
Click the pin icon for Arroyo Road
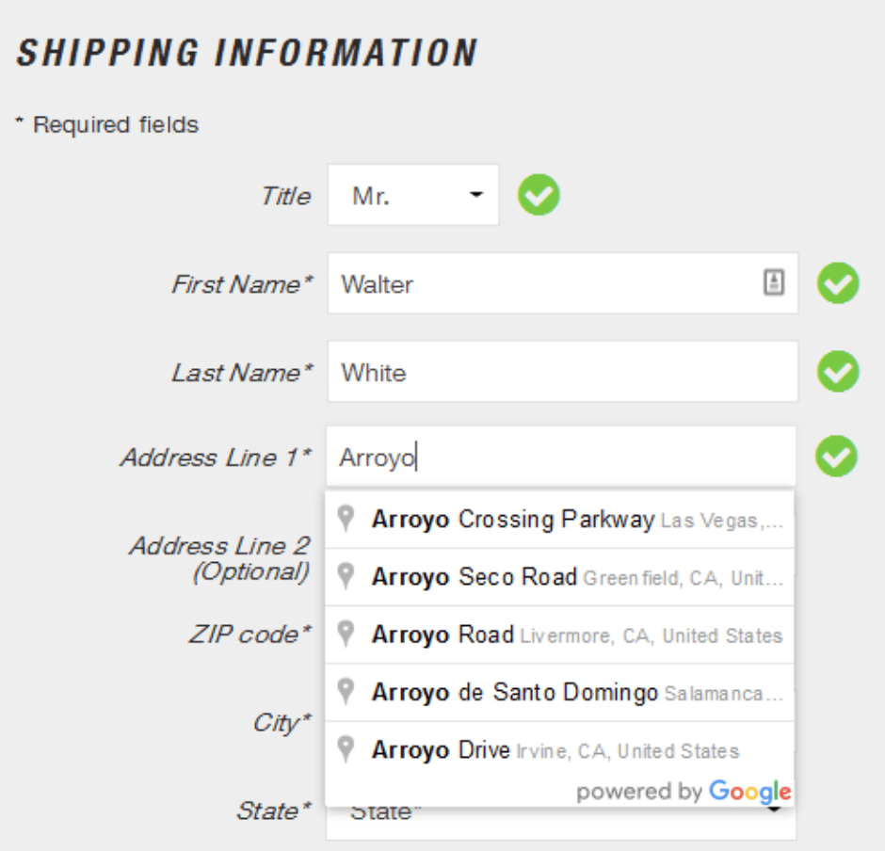pyautogui.click(x=346, y=634)
